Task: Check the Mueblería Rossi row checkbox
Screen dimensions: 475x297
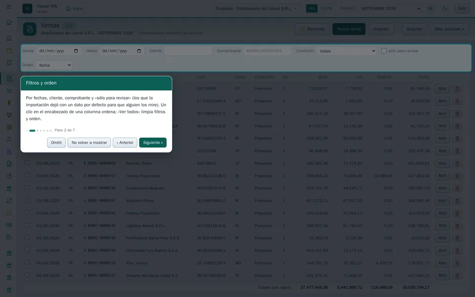Action: [x=27, y=200]
